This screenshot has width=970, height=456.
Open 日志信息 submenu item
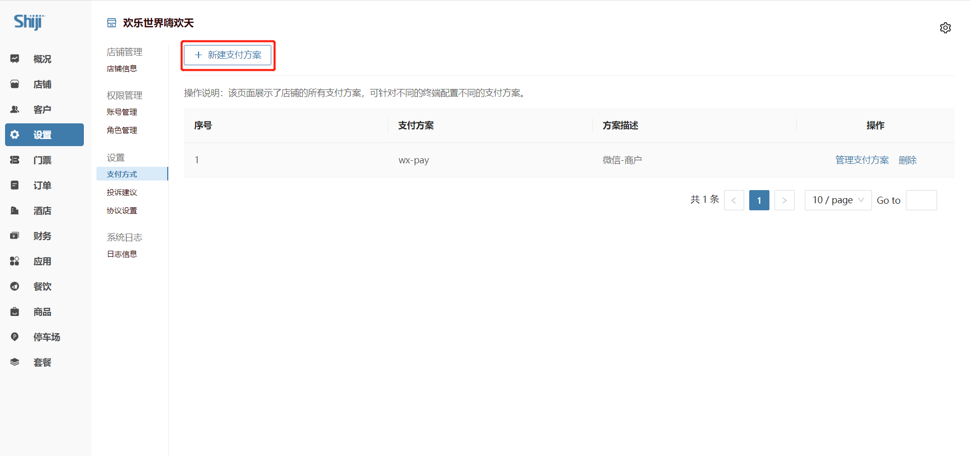[122, 254]
